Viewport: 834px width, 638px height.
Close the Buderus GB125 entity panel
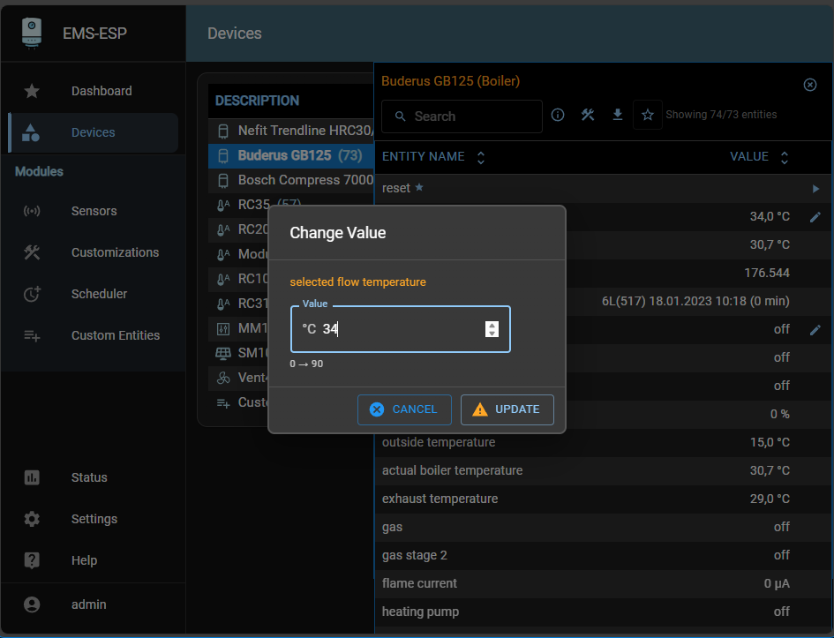coord(810,85)
